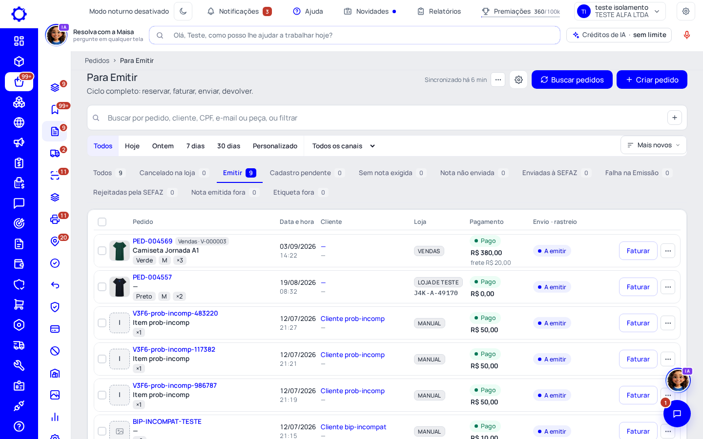The height and width of the screenshot is (439, 703).
Task: Select 7 dias date filter
Action: click(x=195, y=146)
